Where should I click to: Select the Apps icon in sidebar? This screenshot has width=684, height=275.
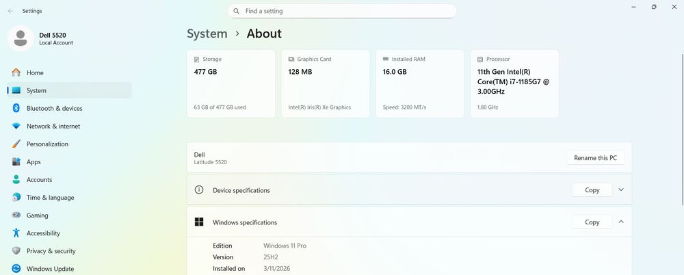16,162
